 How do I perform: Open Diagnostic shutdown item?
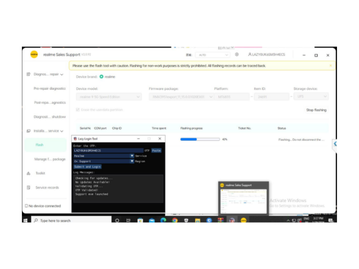(x=49, y=117)
